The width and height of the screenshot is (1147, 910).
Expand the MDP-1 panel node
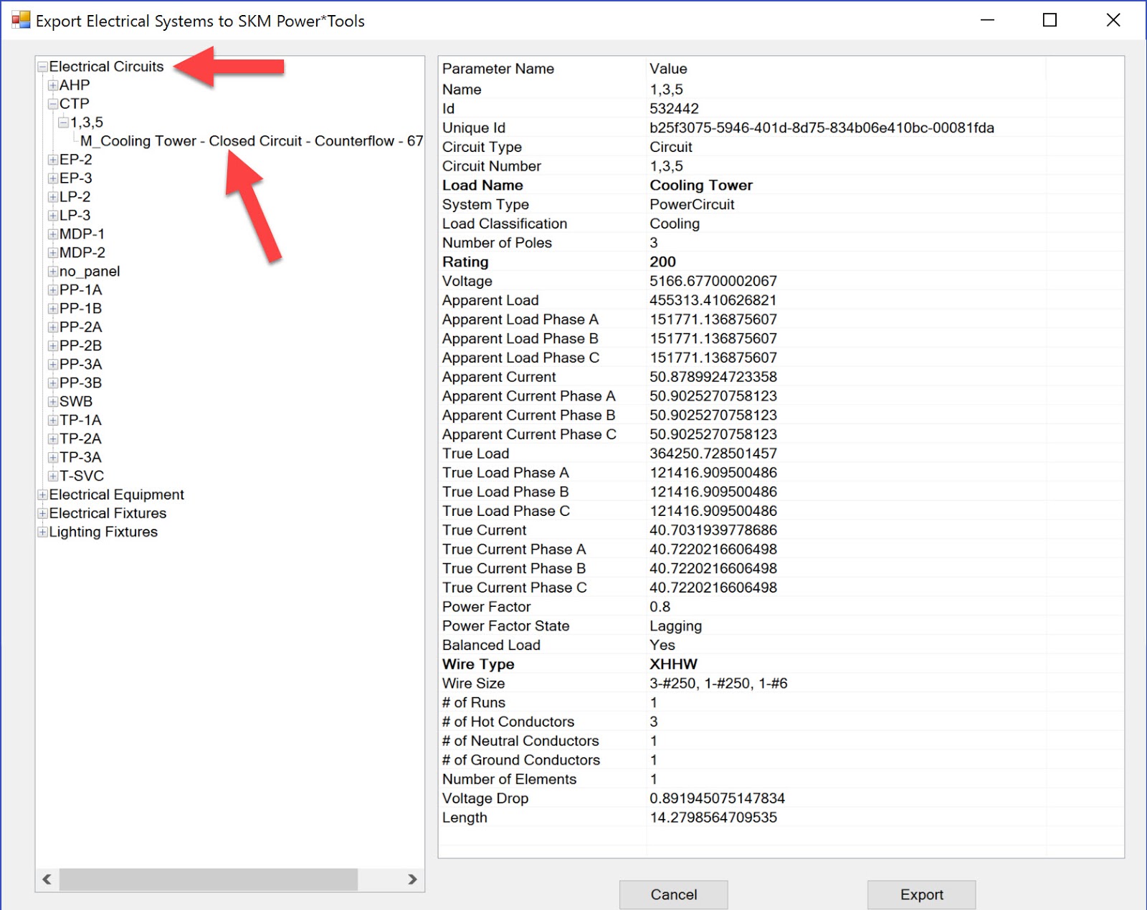[52, 234]
